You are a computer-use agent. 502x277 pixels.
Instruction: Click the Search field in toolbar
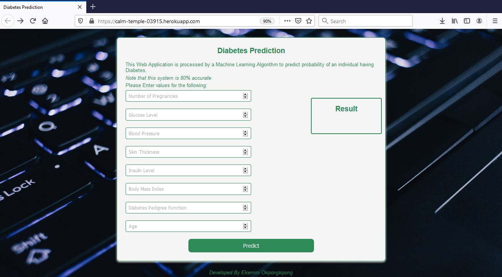point(365,21)
